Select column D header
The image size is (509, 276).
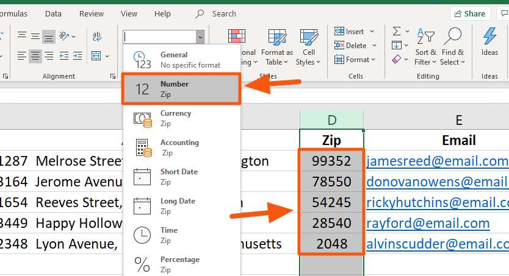pyautogui.click(x=331, y=119)
